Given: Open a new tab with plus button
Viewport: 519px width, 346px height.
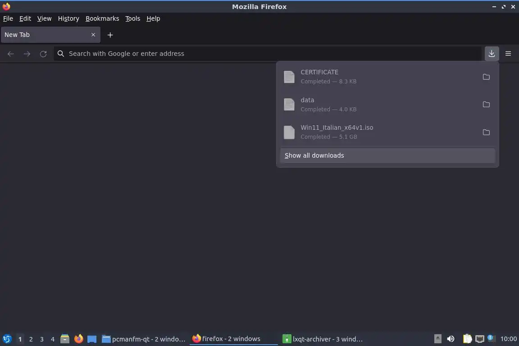Looking at the screenshot, I should point(110,35).
